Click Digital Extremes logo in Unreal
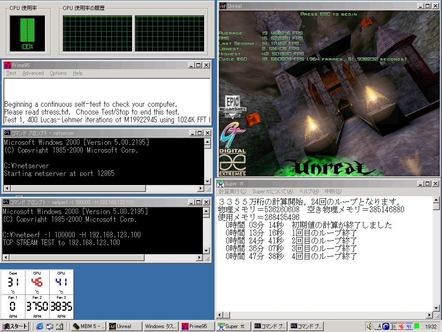Image resolution: width=442 pixels, height=332 pixels. (233, 163)
